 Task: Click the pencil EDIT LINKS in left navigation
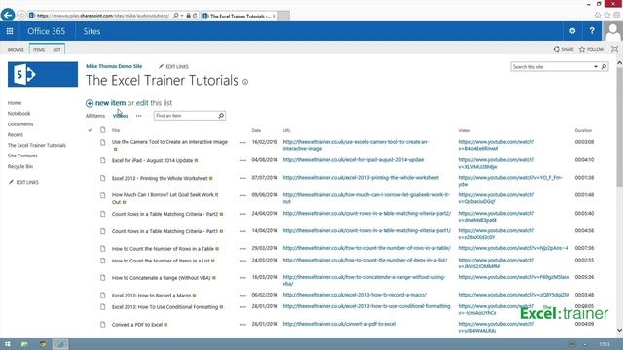23,182
